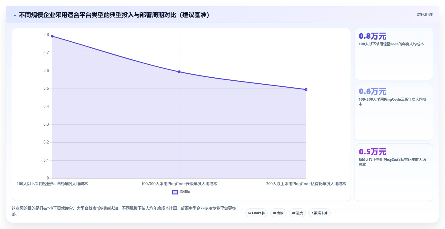Click the last data point near 0.5
The width and height of the screenshot is (445, 229).
point(306,89)
